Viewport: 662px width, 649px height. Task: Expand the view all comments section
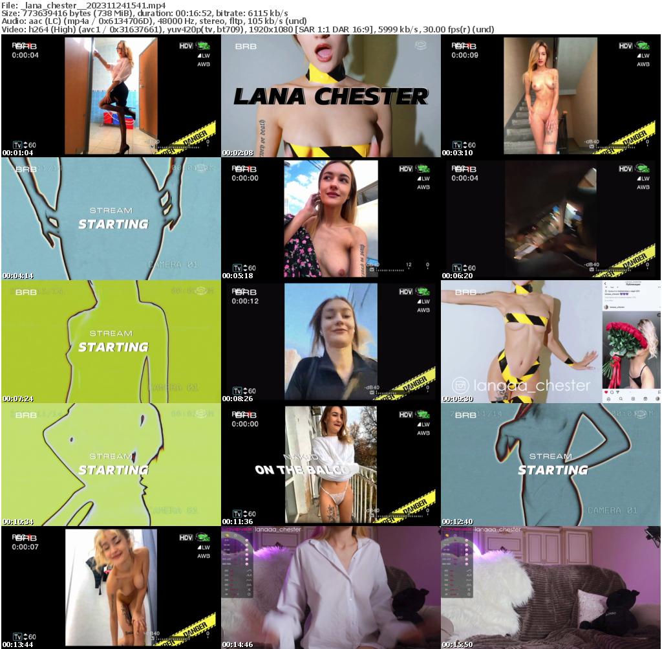[x=620, y=298]
